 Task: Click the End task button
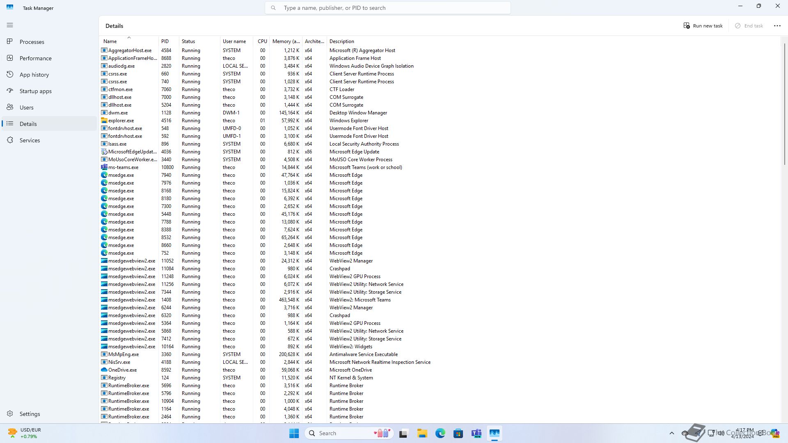[x=749, y=25]
